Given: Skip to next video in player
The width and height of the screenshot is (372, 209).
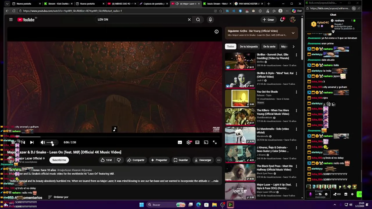Looking at the screenshot, I should click(x=32, y=142).
